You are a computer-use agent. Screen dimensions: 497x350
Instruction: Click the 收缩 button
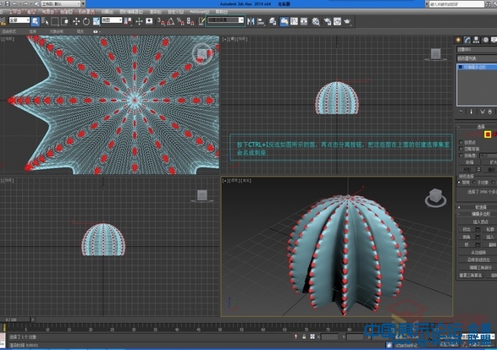pyautogui.click(x=470, y=163)
